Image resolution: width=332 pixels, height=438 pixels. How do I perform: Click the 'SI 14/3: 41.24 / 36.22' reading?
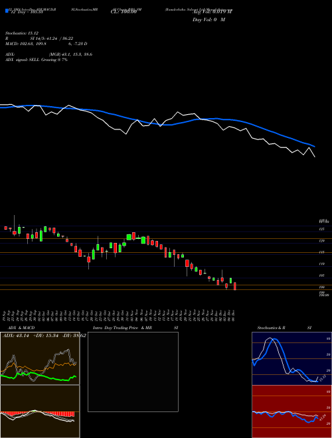[52, 38]
